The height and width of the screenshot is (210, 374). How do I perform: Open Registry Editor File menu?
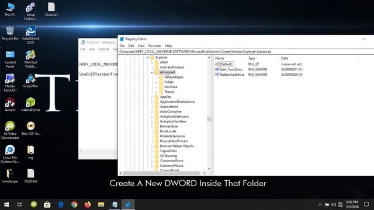pyautogui.click(x=122, y=45)
